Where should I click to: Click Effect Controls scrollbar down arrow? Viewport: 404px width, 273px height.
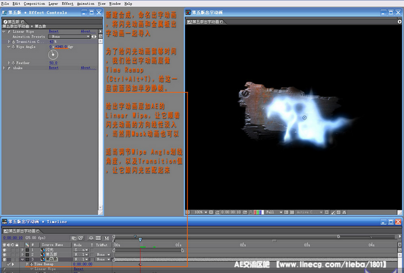coord(101,207)
